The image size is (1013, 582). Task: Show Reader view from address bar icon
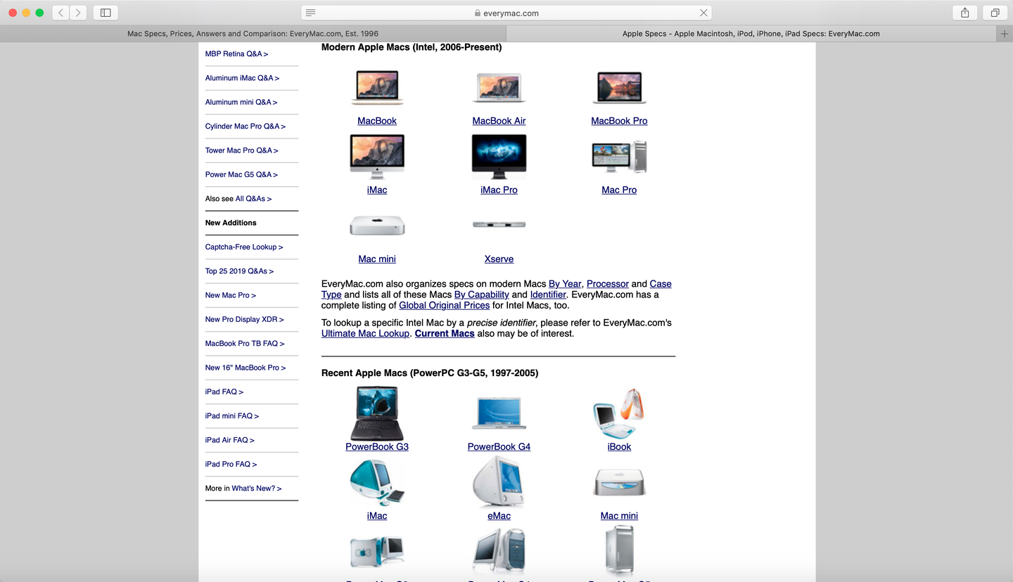click(x=311, y=13)
